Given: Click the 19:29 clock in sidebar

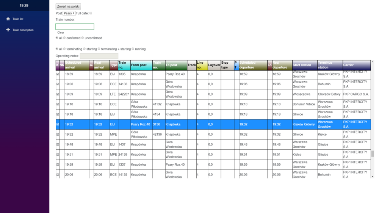Looking at the screenshot, I should [x=24, y=6].
